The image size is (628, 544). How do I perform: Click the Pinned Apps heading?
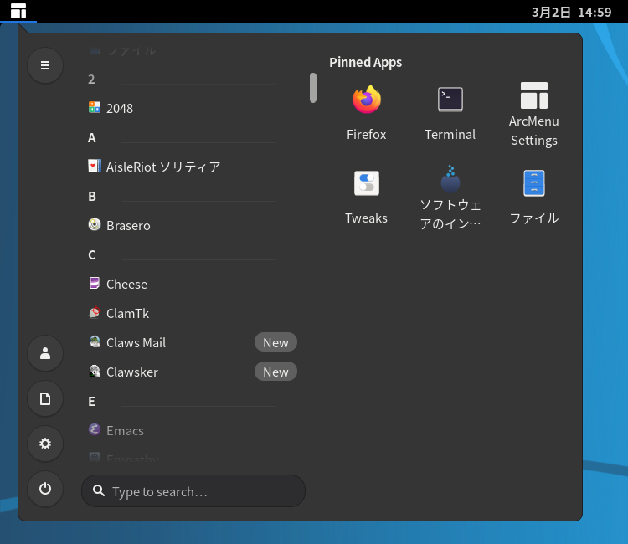(365, 63)
